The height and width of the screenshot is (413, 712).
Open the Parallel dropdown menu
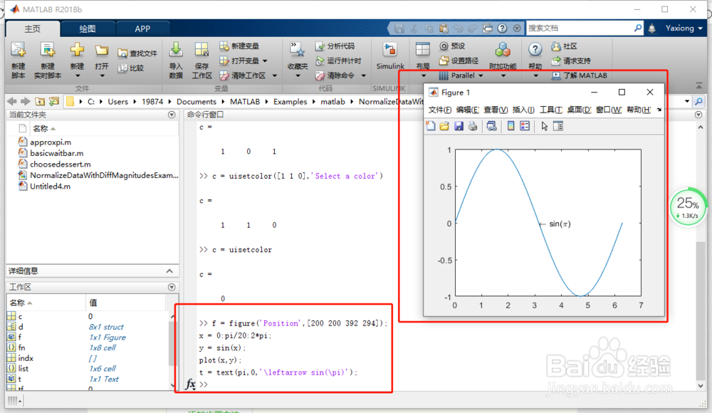[461, 75]
